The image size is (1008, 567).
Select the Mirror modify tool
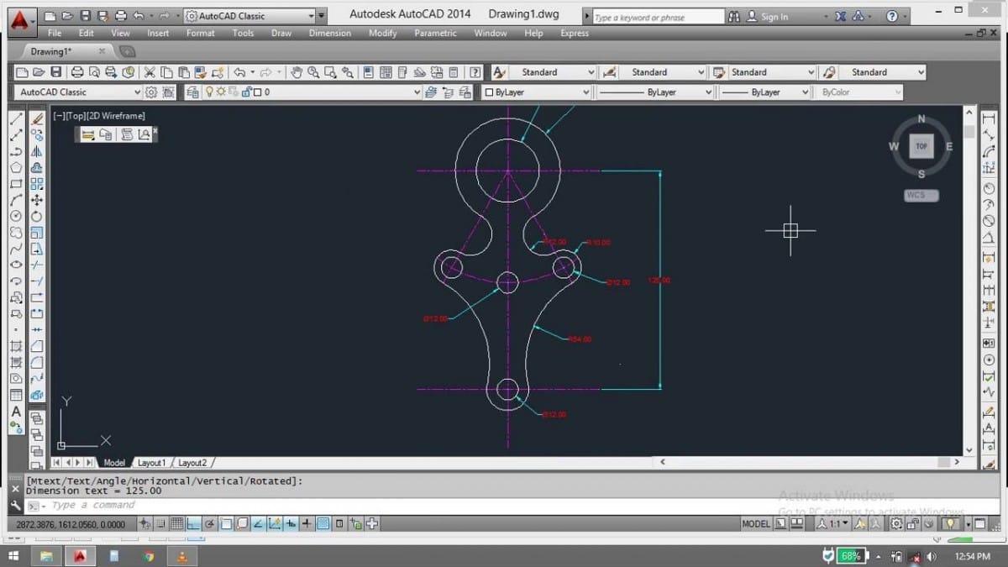point(37,152)
